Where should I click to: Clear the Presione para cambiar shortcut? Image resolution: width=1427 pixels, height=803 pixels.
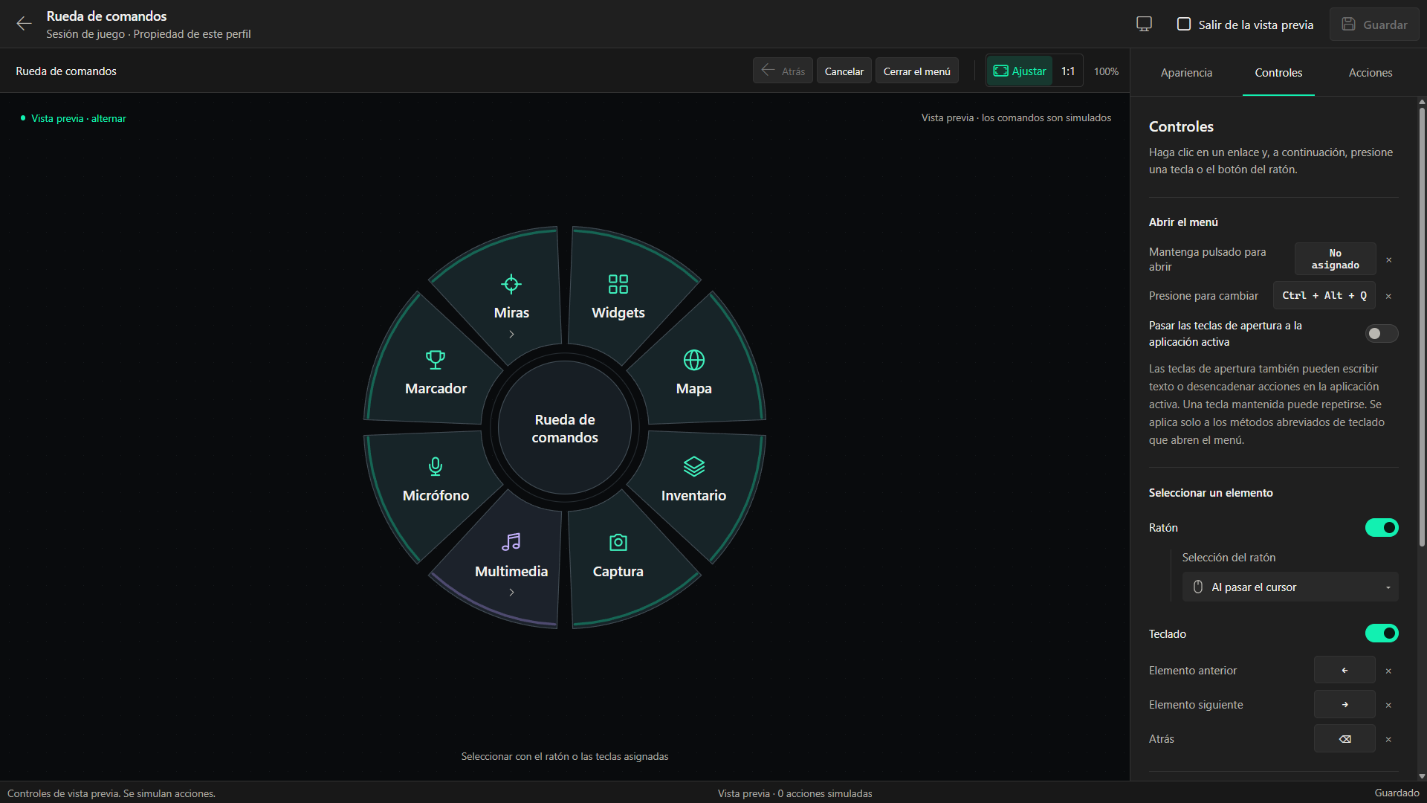pos(1388,296)
